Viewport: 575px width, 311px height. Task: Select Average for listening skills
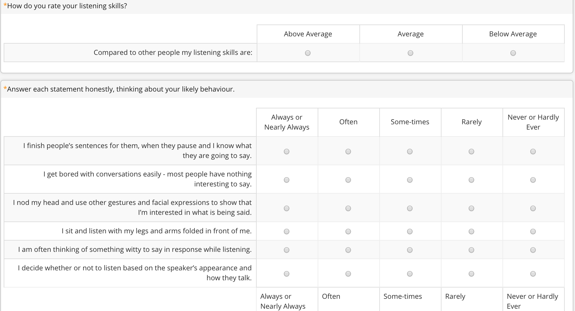pyautogui.click(x=410, y=53)
